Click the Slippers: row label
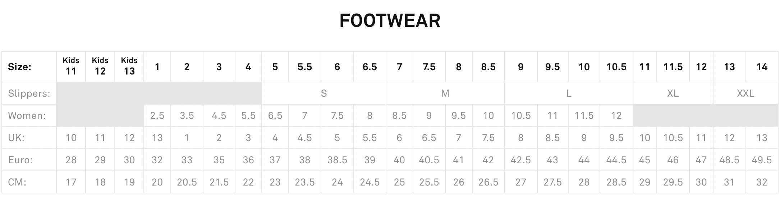Image resolution: width=780 pixels, height=197 pixels. (x=29, y=93)
